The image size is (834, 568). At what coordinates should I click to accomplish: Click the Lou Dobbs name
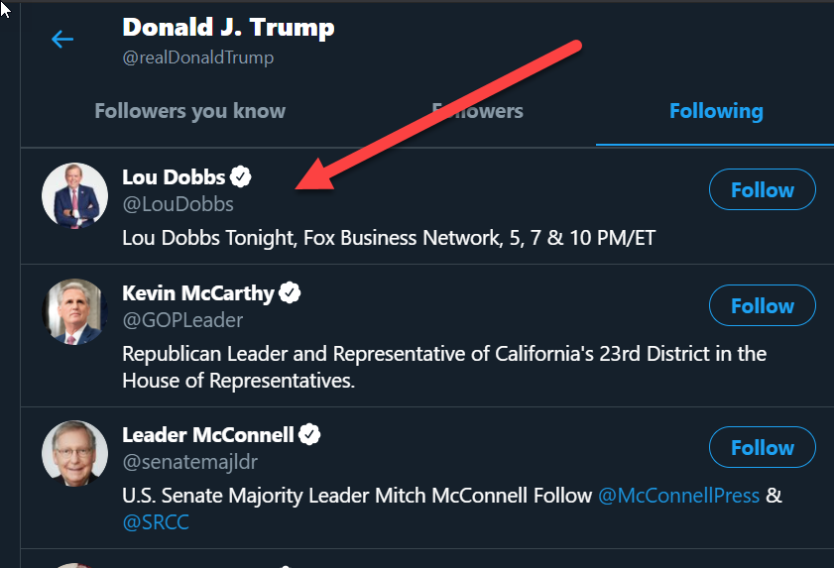174,178
